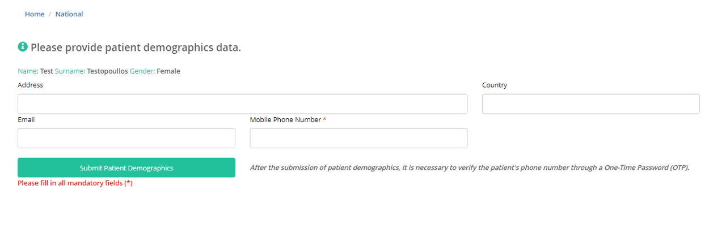Image resolution: width=726 pixels, height=227 pixels.
Task: Click the Mobile Phone Number label
Action: pos(285,119)
